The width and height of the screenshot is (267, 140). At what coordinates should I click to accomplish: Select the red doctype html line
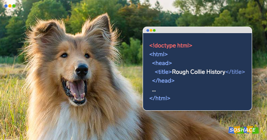coord(170,46)
